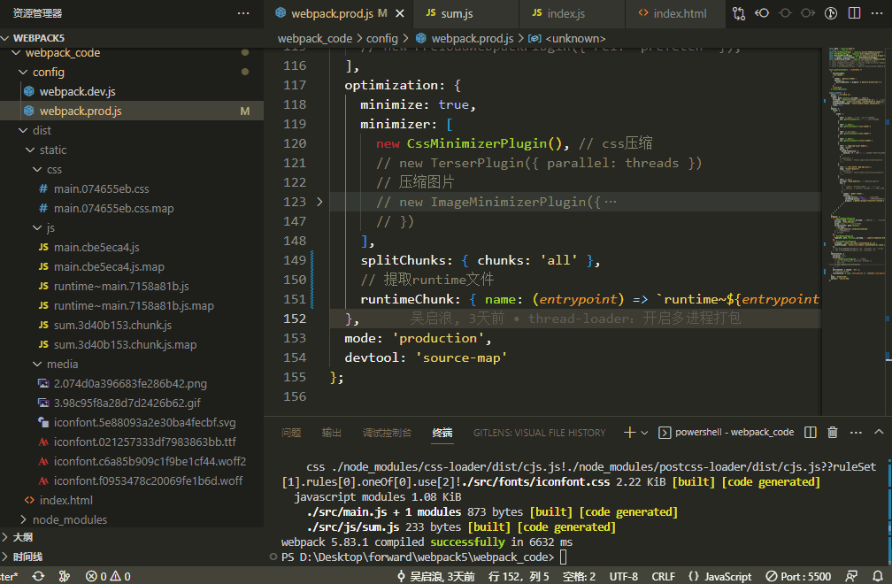Image resolution: width=892 pixels, height=584 pixels.
Task: Unfold line 123 ImageMinimizerPlugin block
Action: (319, 202)
